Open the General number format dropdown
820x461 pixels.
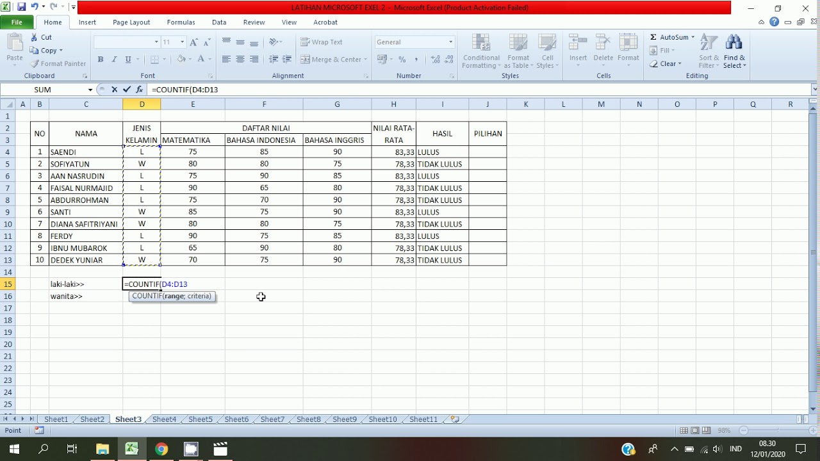coord(450,42)
